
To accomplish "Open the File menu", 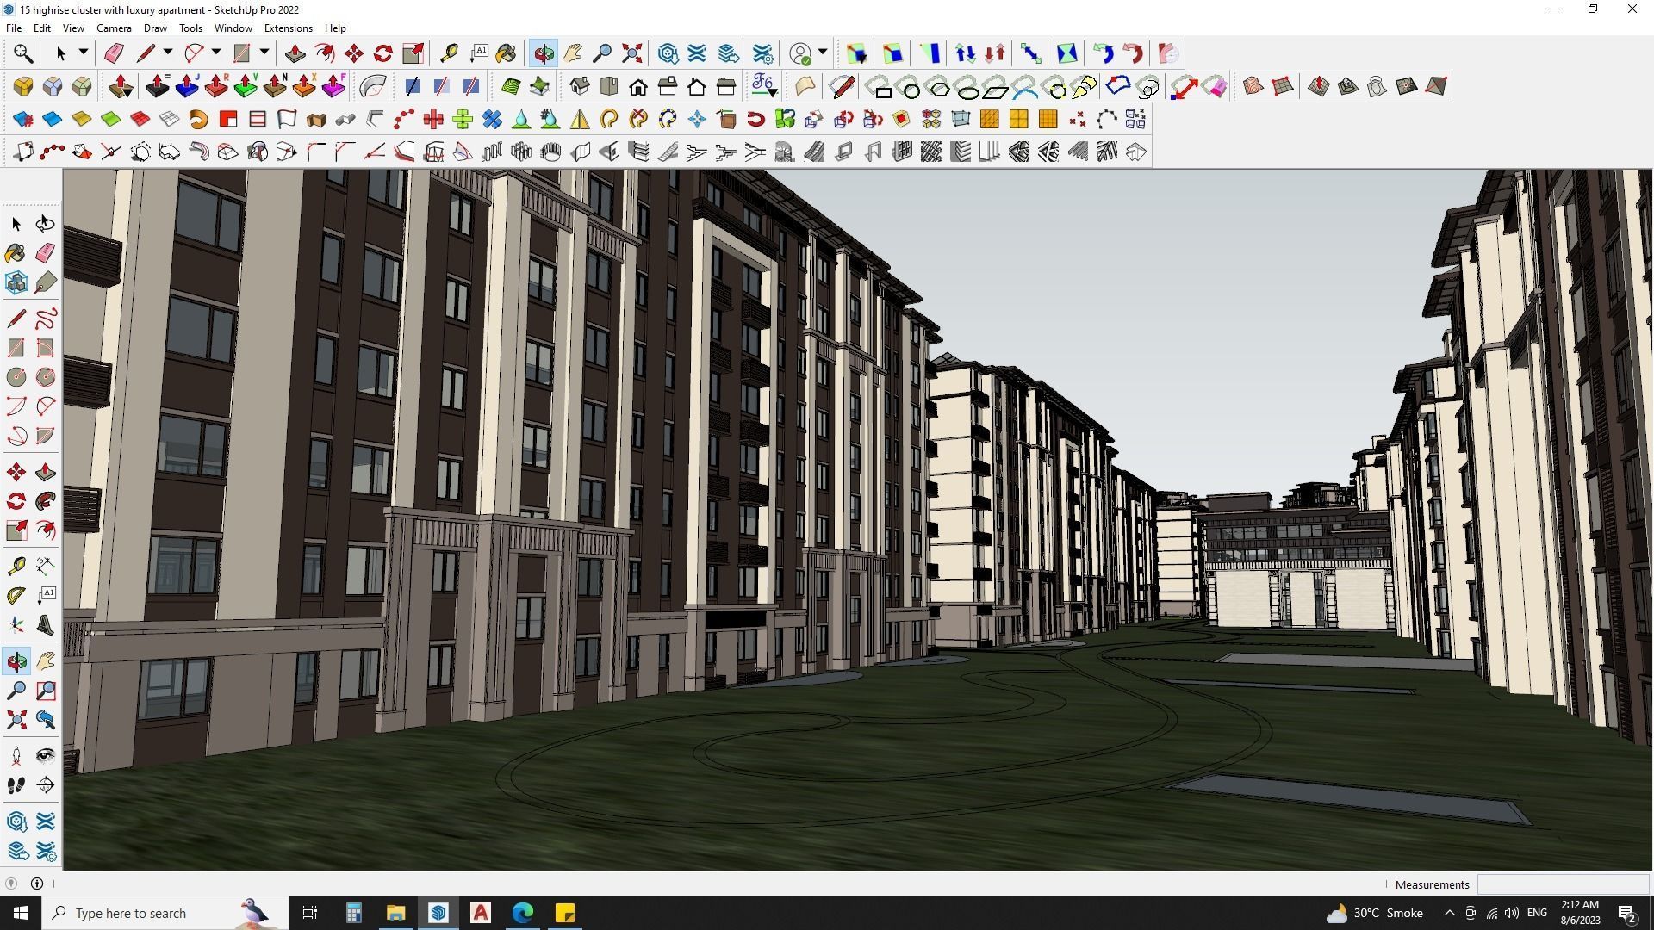I will pyautogui.click(x=14, y=28).
